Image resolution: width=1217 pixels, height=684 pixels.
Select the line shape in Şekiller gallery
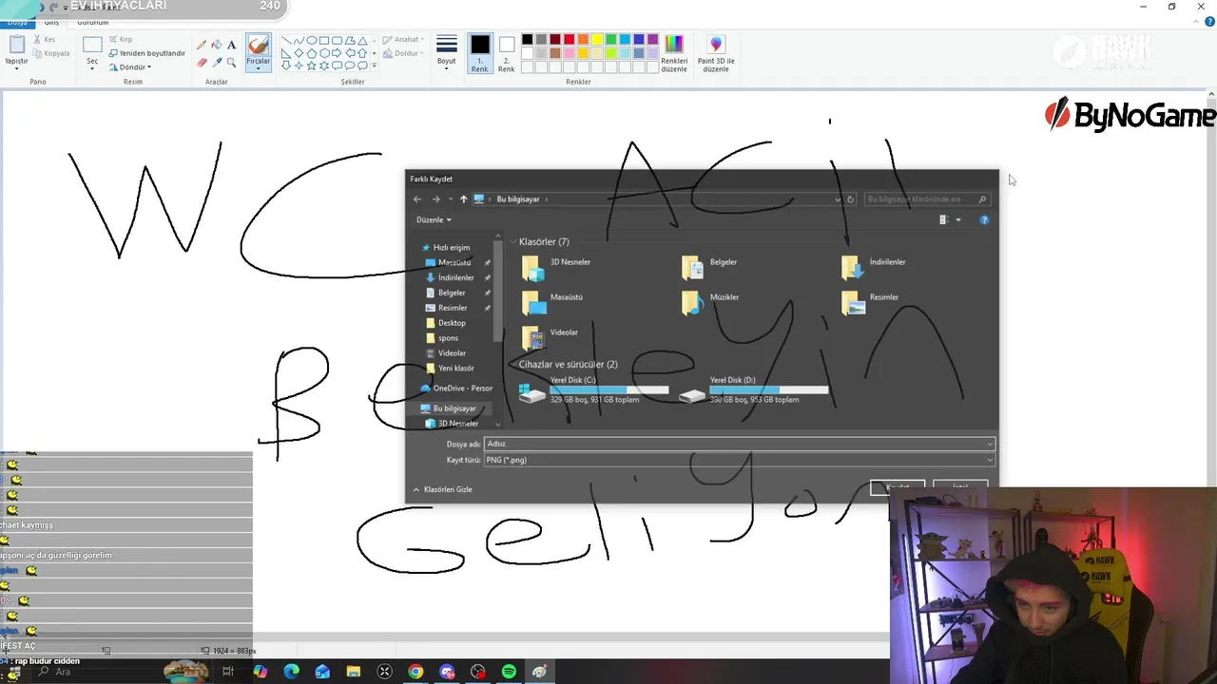286,41
